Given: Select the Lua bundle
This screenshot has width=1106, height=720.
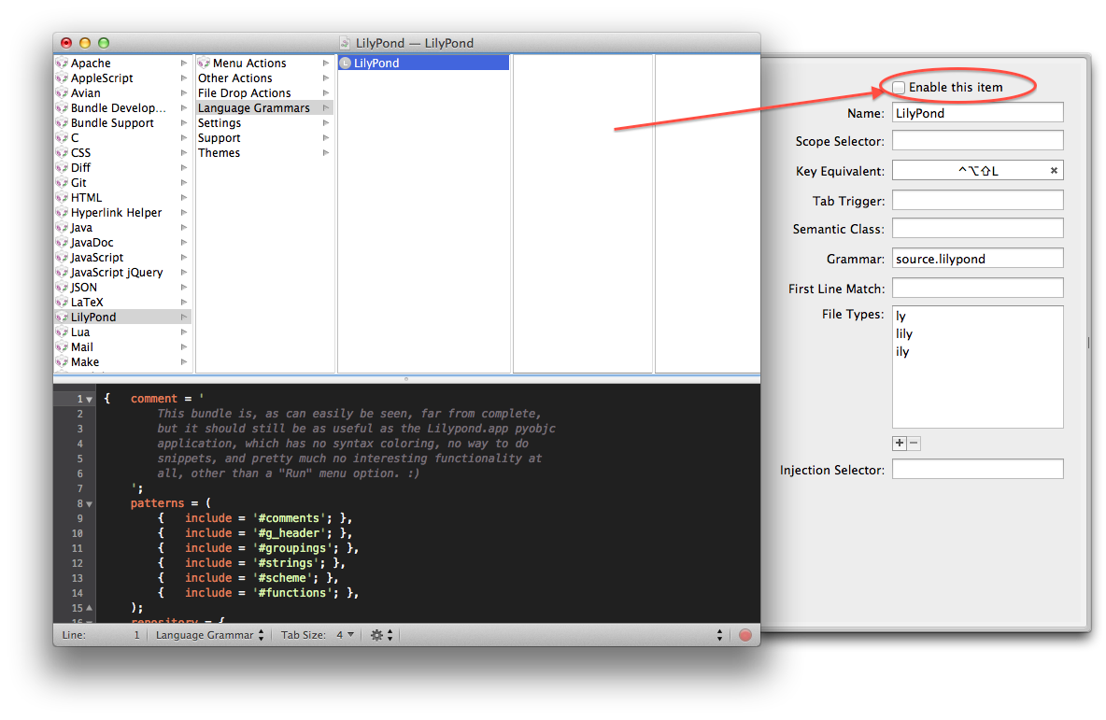Looking at the screenshot, I should (x=122, y=332).
